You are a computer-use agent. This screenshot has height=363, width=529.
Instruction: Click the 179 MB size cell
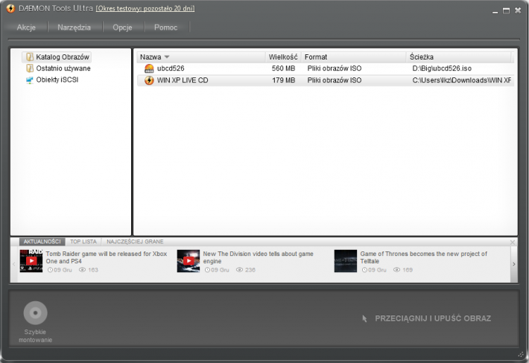(x=283, y=80)
